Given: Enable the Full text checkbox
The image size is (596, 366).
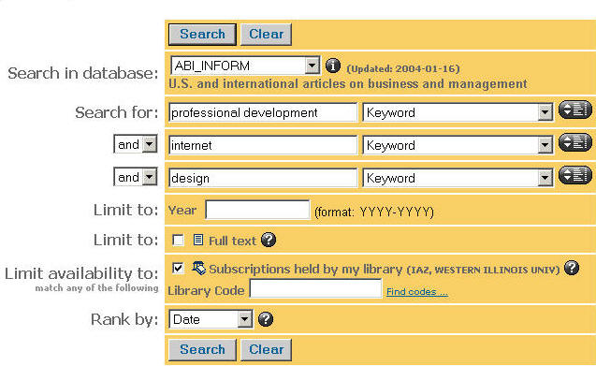Looking at the screenshot, I should pyautogui.click(x=178, y=240).
